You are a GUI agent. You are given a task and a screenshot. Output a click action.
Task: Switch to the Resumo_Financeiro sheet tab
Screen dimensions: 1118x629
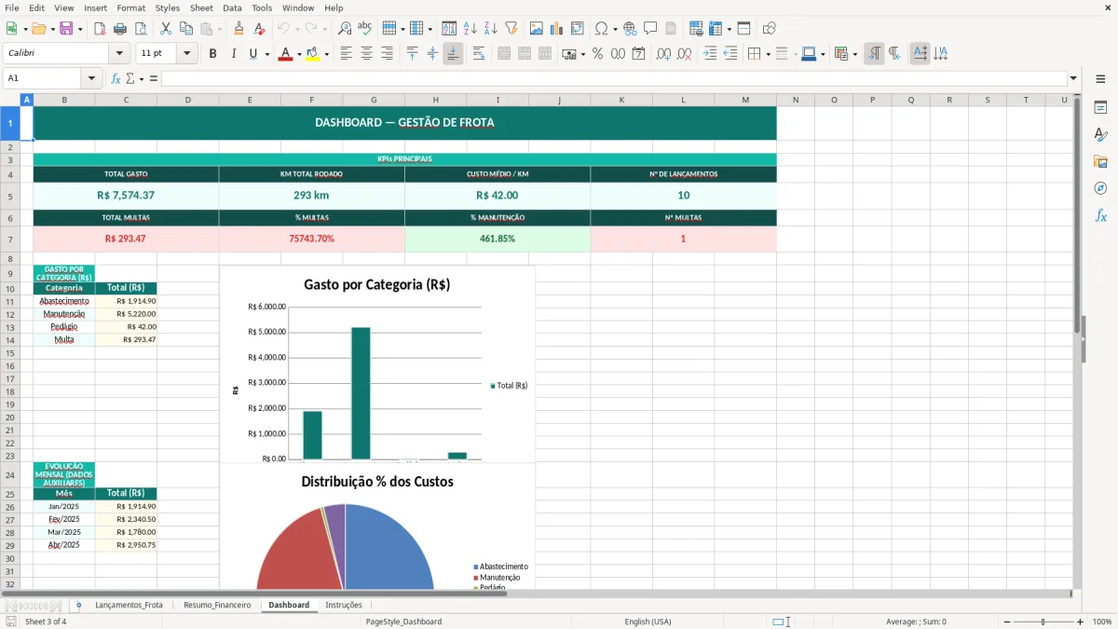pos(217,605)
